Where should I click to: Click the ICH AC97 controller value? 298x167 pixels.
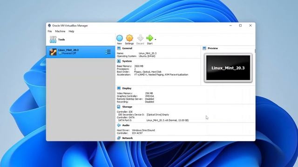pos(137,133)
